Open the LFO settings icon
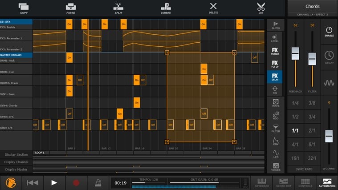This screenshot has width=338, height=190. pos(275,154)
